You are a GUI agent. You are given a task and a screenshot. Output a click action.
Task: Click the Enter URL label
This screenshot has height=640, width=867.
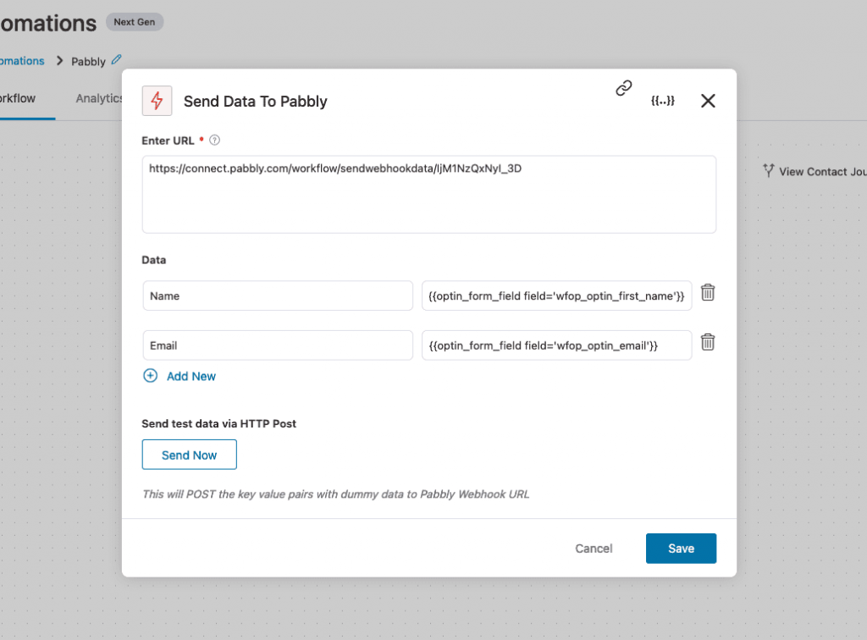click(x=168, y=141)
